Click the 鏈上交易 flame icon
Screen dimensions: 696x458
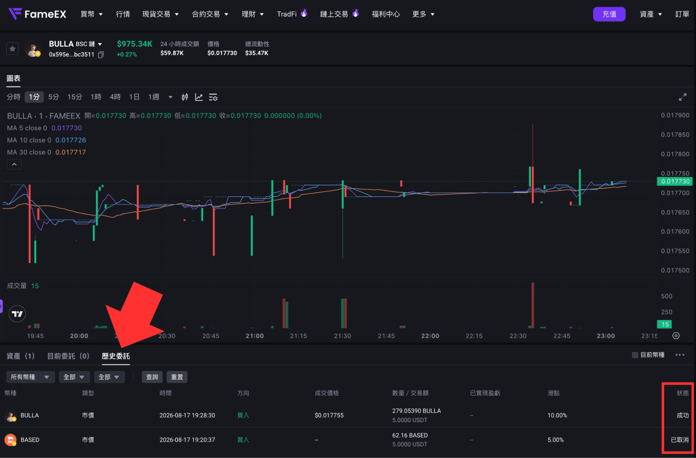tap(355, 13)
